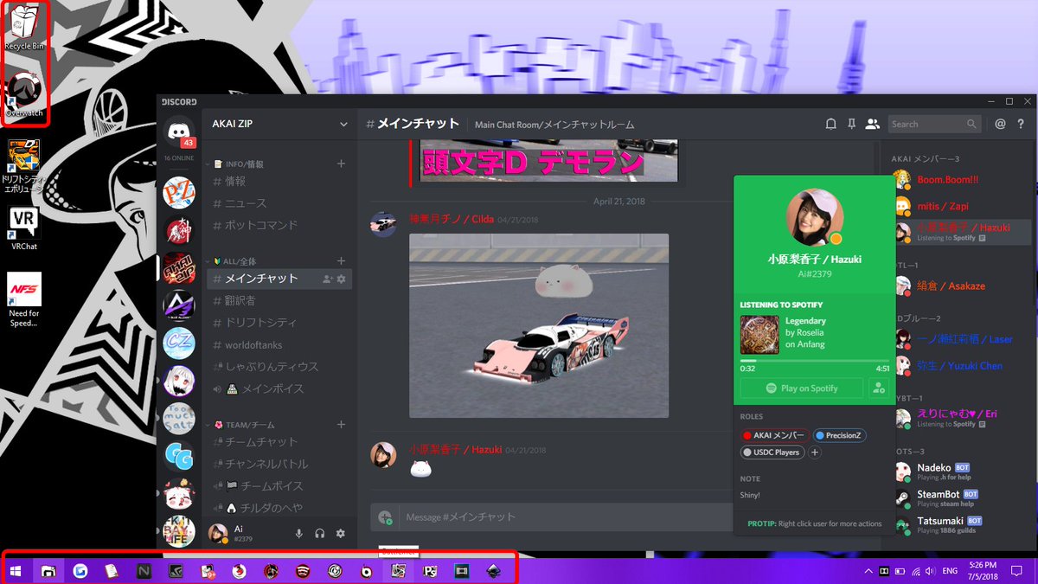Viewport: 1038px width, 584px height.
Task: Open Discord home direct messages icon
Action: [180, 133]
